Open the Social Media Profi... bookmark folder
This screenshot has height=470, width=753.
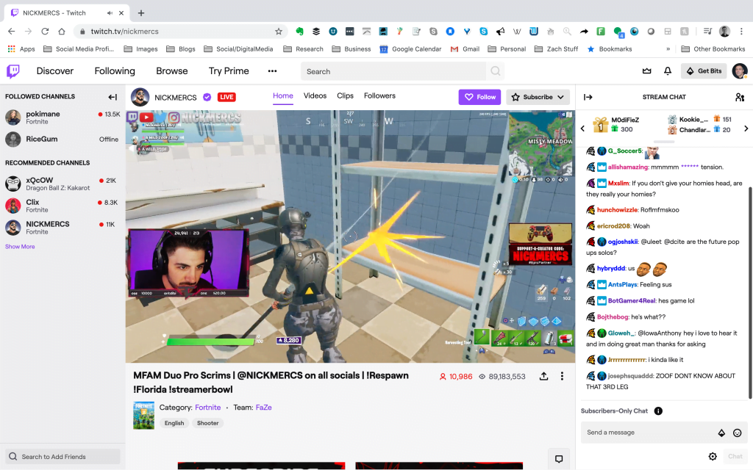[x=79, y=49]
